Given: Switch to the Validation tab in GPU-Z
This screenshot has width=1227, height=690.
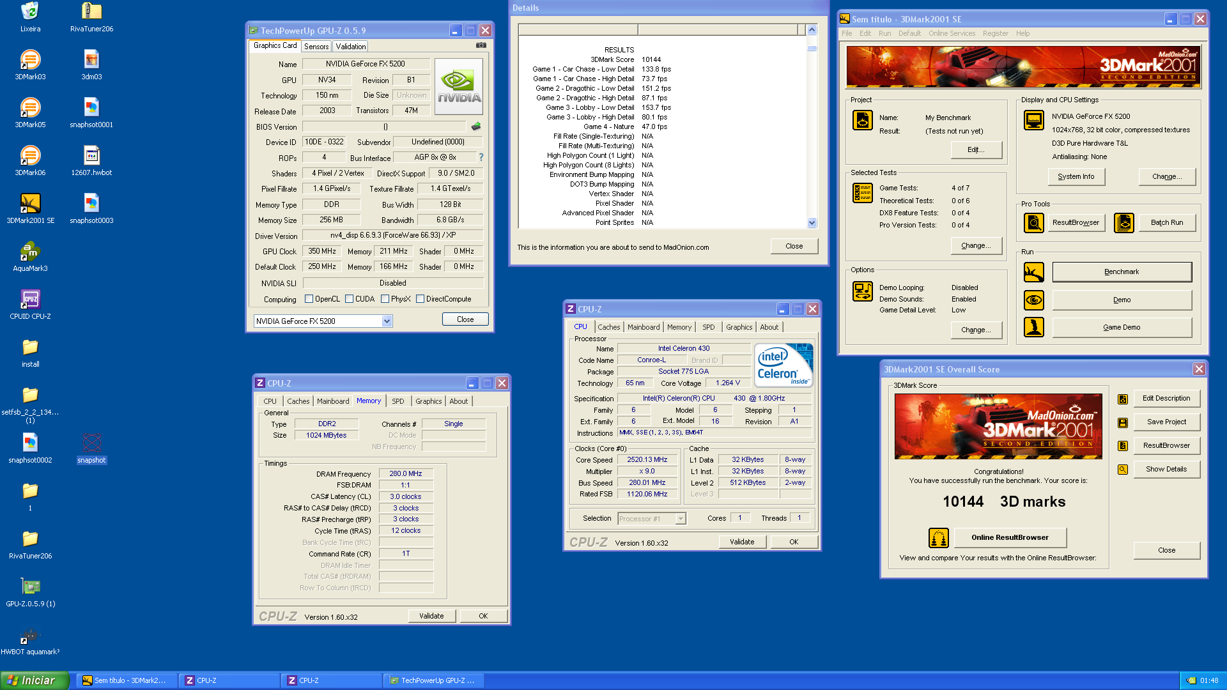Looking at the screenshot, I should click(x=351, y=47).
